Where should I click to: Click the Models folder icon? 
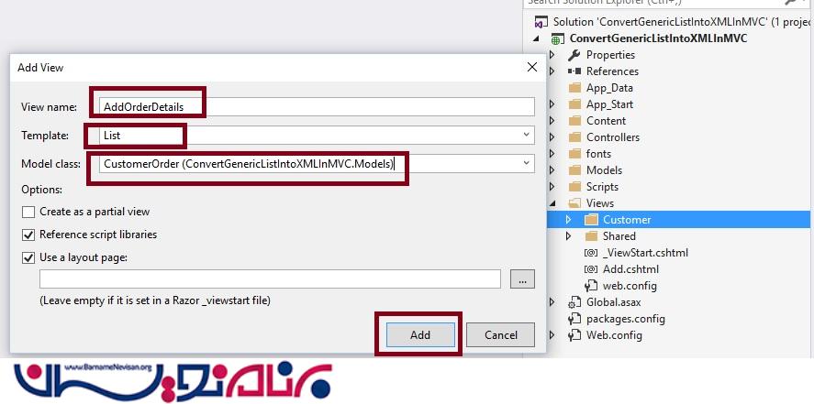(x=574, y=170)
